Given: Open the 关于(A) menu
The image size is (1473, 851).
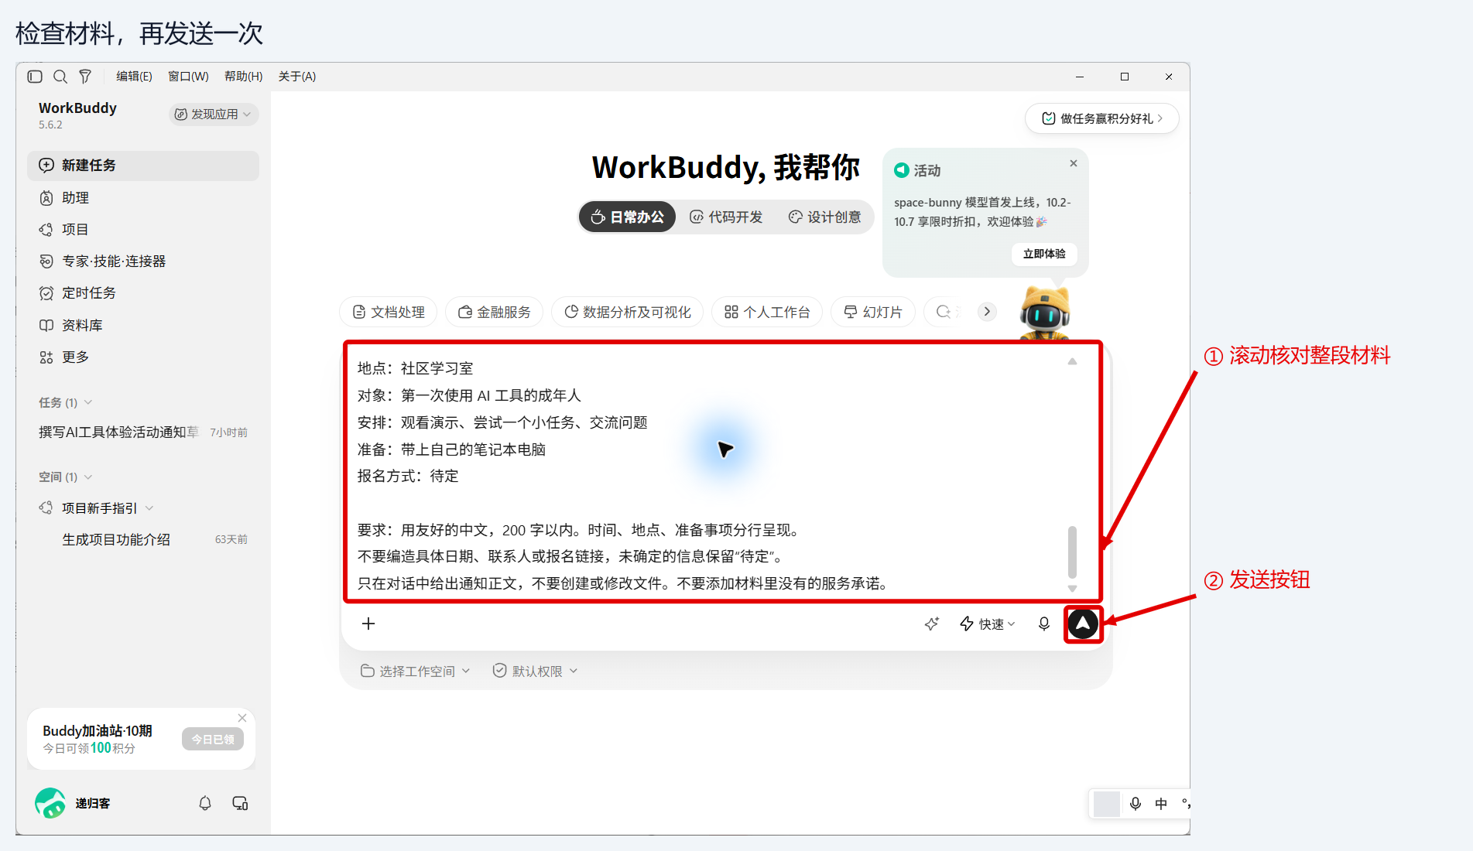Looking at the screenshot, I should tap(297, 77).
